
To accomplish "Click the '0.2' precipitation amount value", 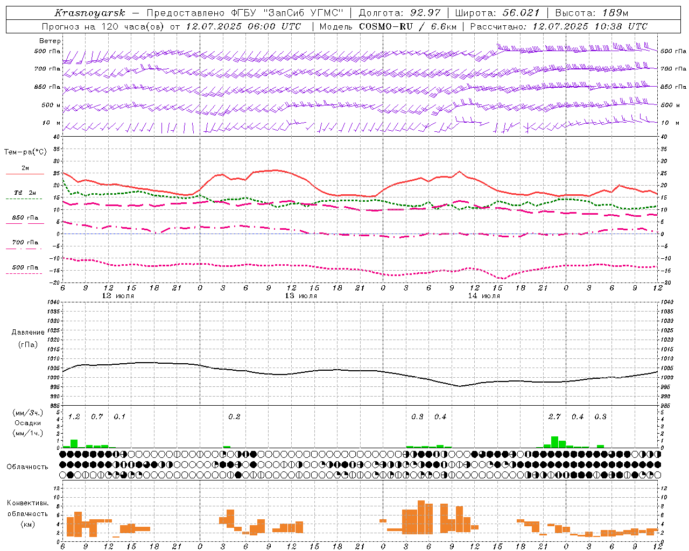I will [x=234, y=417].
